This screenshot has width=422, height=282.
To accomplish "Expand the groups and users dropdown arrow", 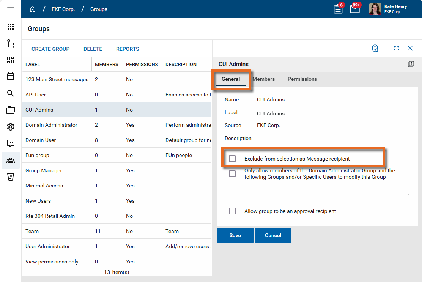I will [408, 194].
